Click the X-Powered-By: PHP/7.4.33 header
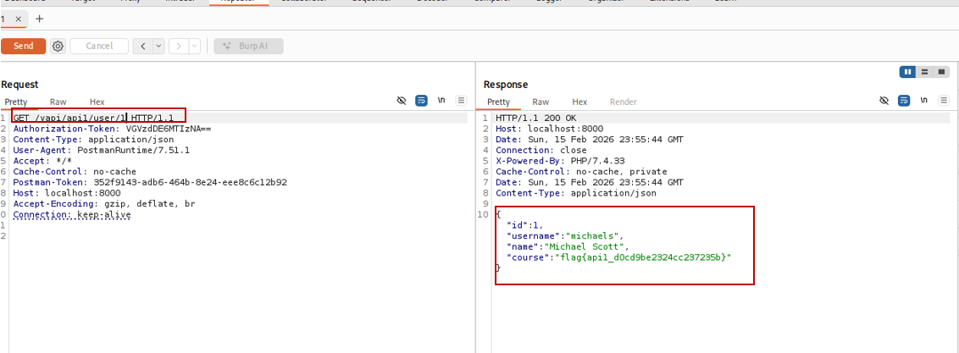The image size is (959, 353). pos(559,161)
